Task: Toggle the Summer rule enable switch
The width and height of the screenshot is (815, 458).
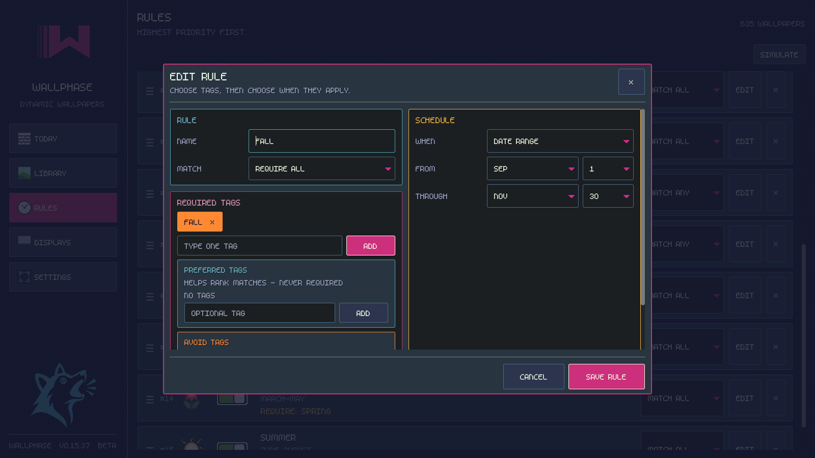Action: pyautogui.click(x=232, y=446)
